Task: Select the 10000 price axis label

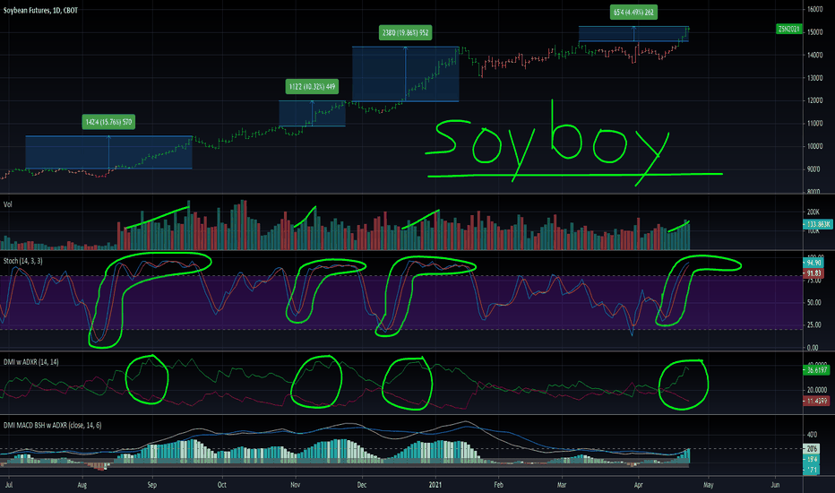Action: pyautogui.click(x=814, y=147)
